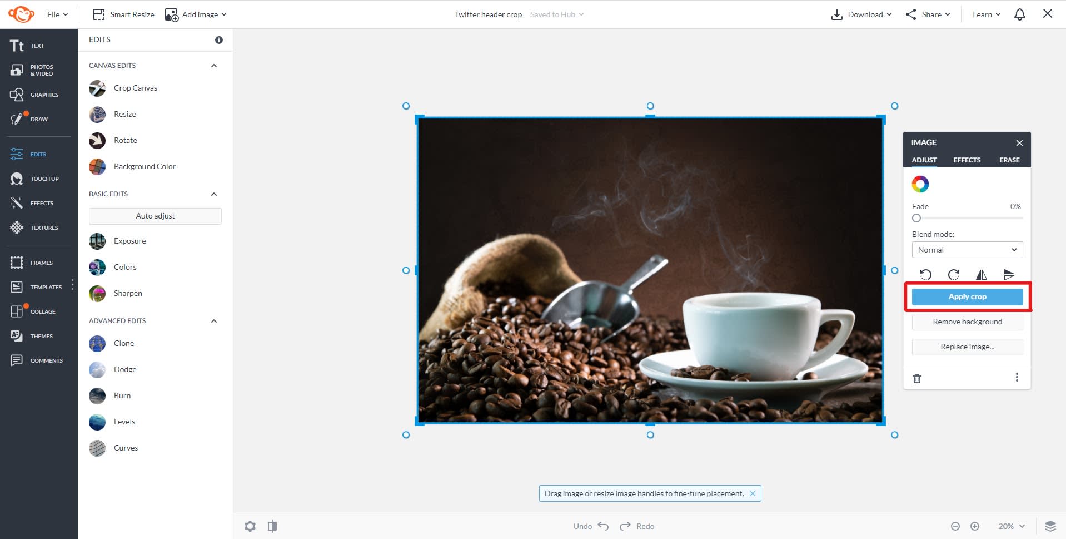The width and height of the screenshot is (1066, 539).
Task: Open the Textures panel
Action: click(x=34, y=228)
